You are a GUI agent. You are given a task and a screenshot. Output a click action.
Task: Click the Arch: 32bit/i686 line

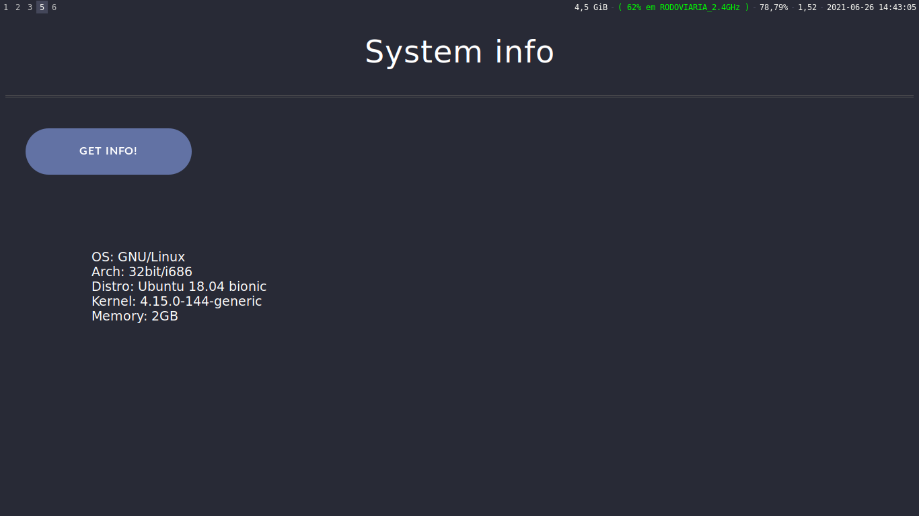tap(142, 271)
